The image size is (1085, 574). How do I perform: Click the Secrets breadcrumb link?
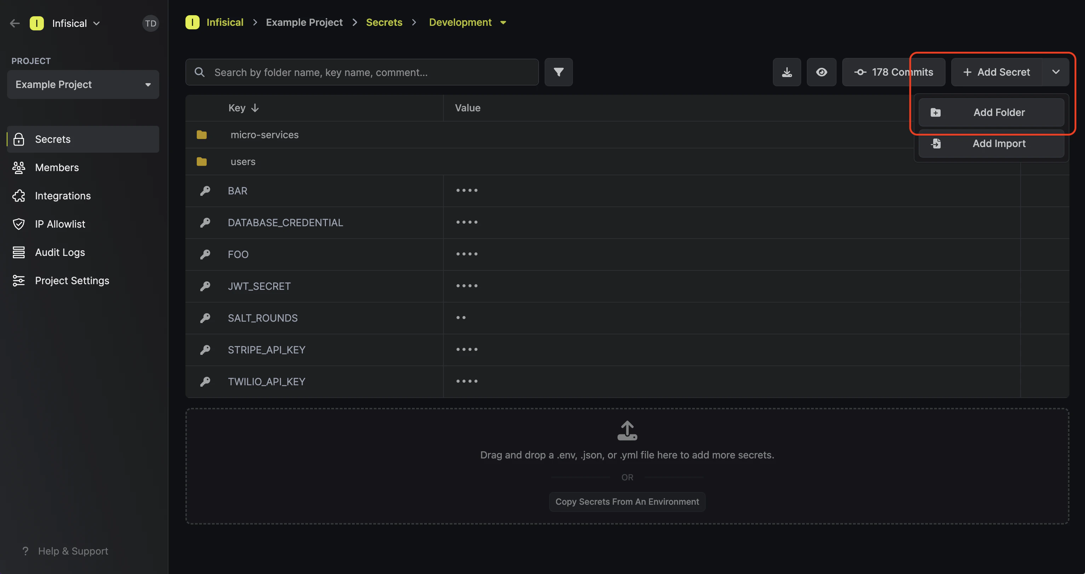pos(384,22)
